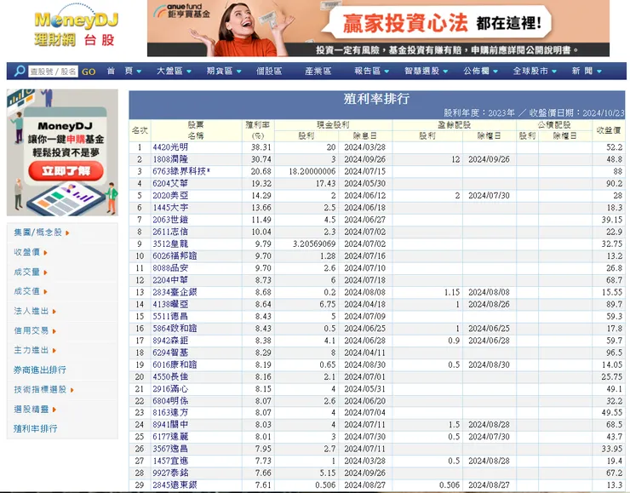Open stock 8942森鉅 link
The image size is (630, 493).
pos(170,341)
